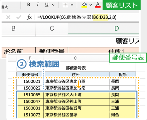This screenshot has height=120, width=147.
Task: Select postal code cell 1510065
Action: [x=30, y=95]
